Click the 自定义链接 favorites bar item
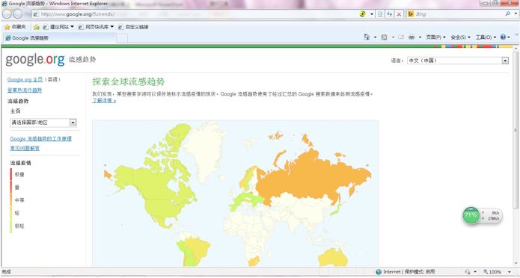Viewport: 520px width, 278px height. (133, 27)
